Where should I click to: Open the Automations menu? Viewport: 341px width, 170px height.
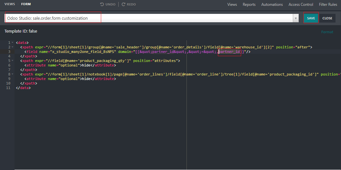coord(272,4)
